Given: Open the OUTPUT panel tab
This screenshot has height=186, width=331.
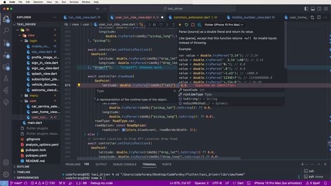Looking at the screenshot, I should click(101, 164).
